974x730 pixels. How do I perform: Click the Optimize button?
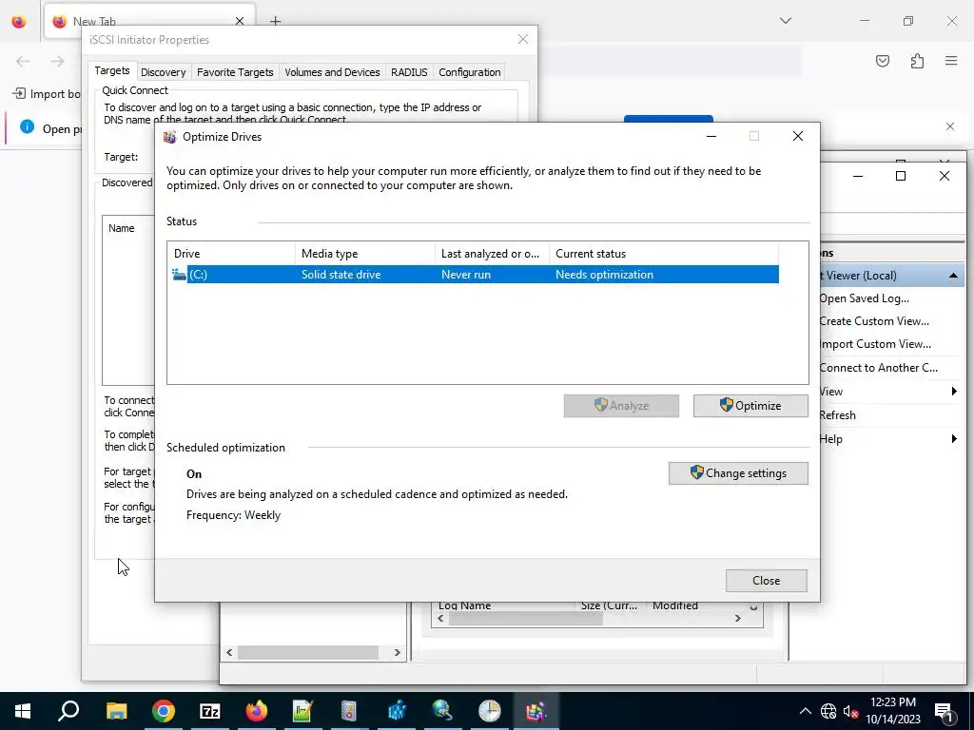(x=750, y=406)
